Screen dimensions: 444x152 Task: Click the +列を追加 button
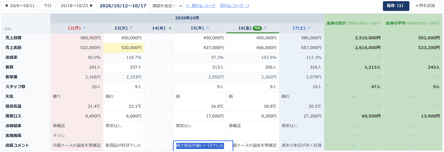[x=425, y=6]
